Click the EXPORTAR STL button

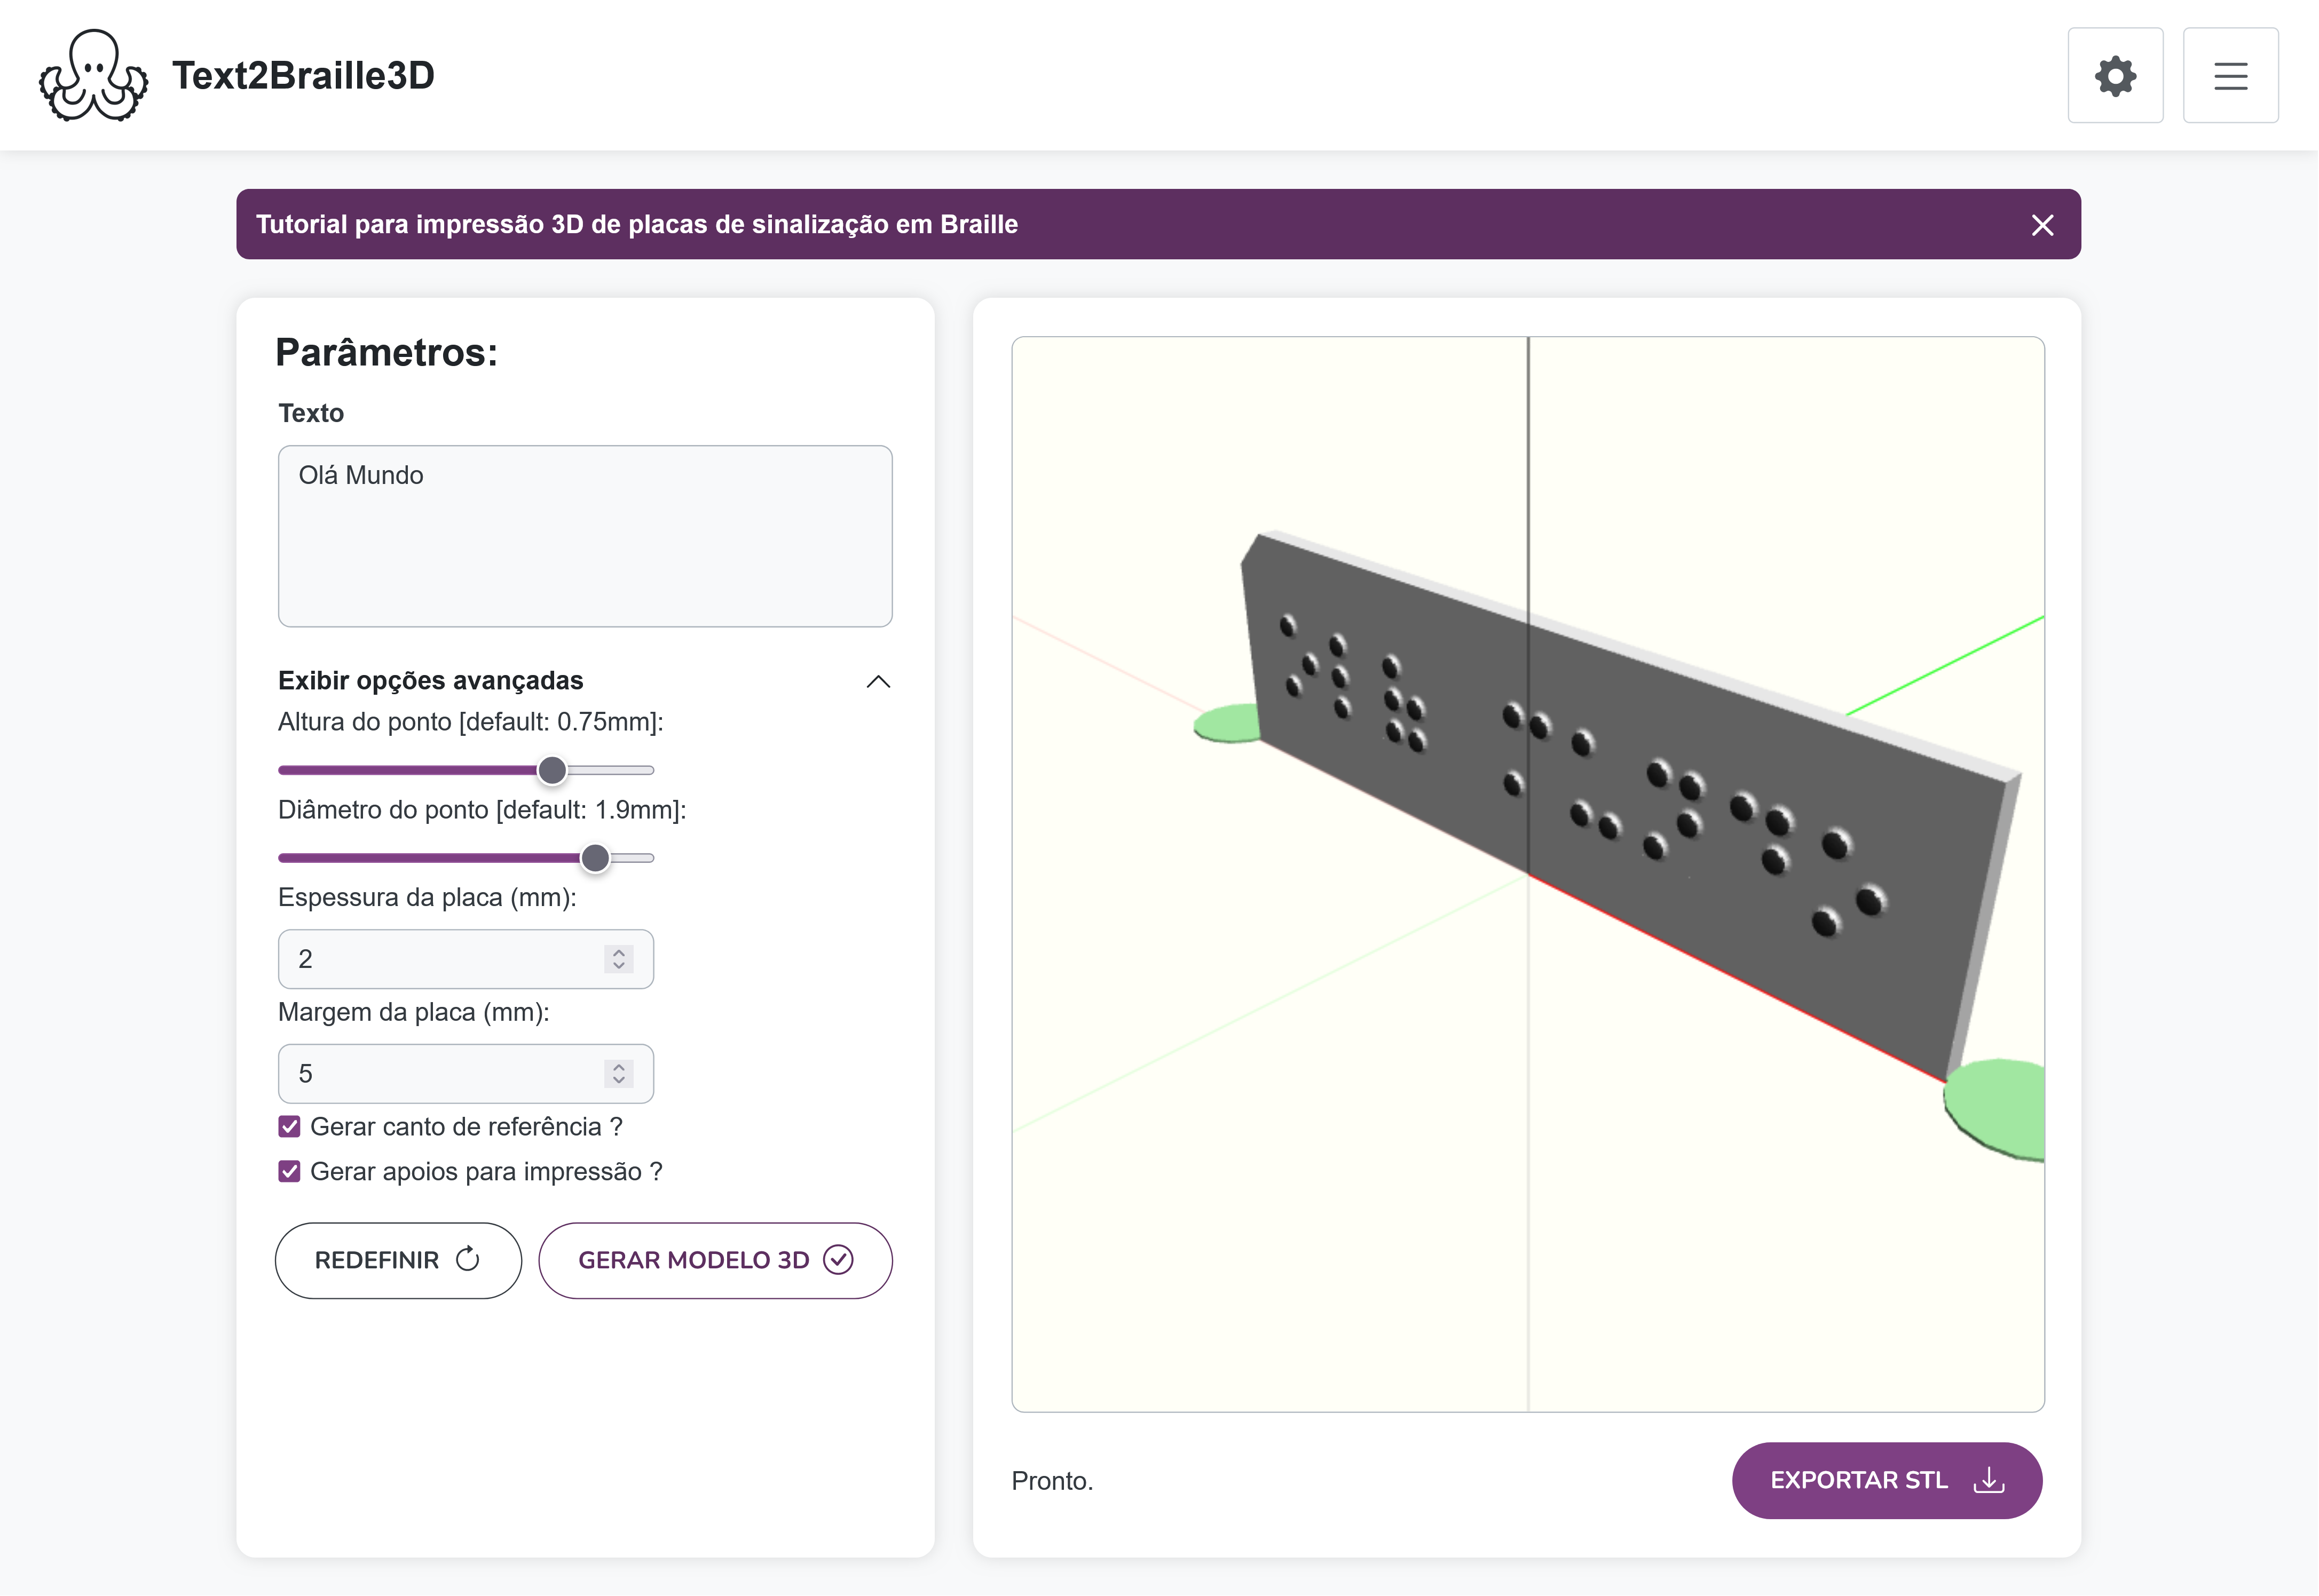point(1887,1481)
